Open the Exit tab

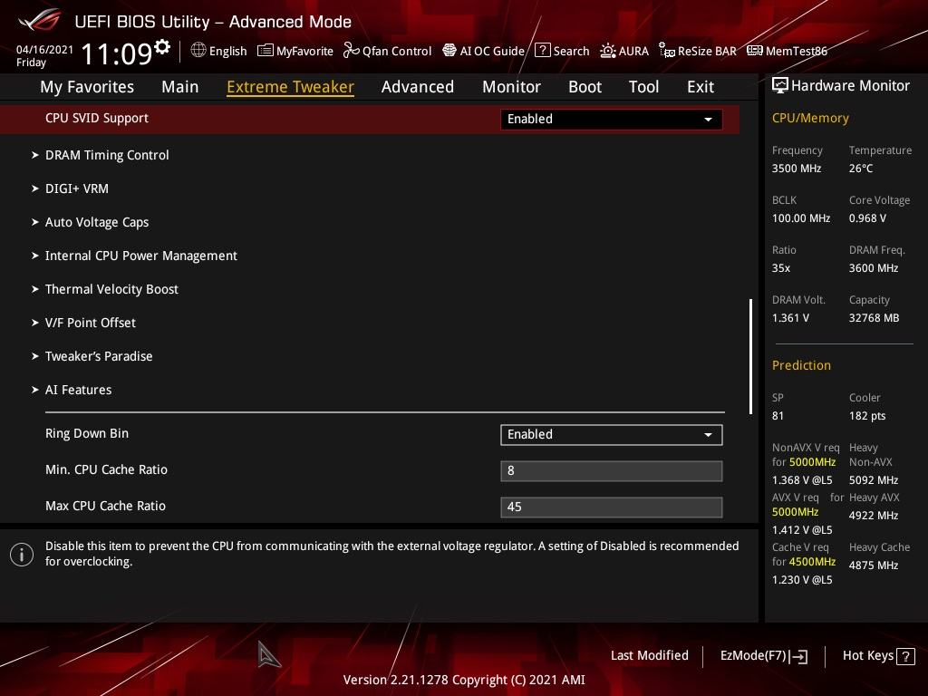coord(701,87)
